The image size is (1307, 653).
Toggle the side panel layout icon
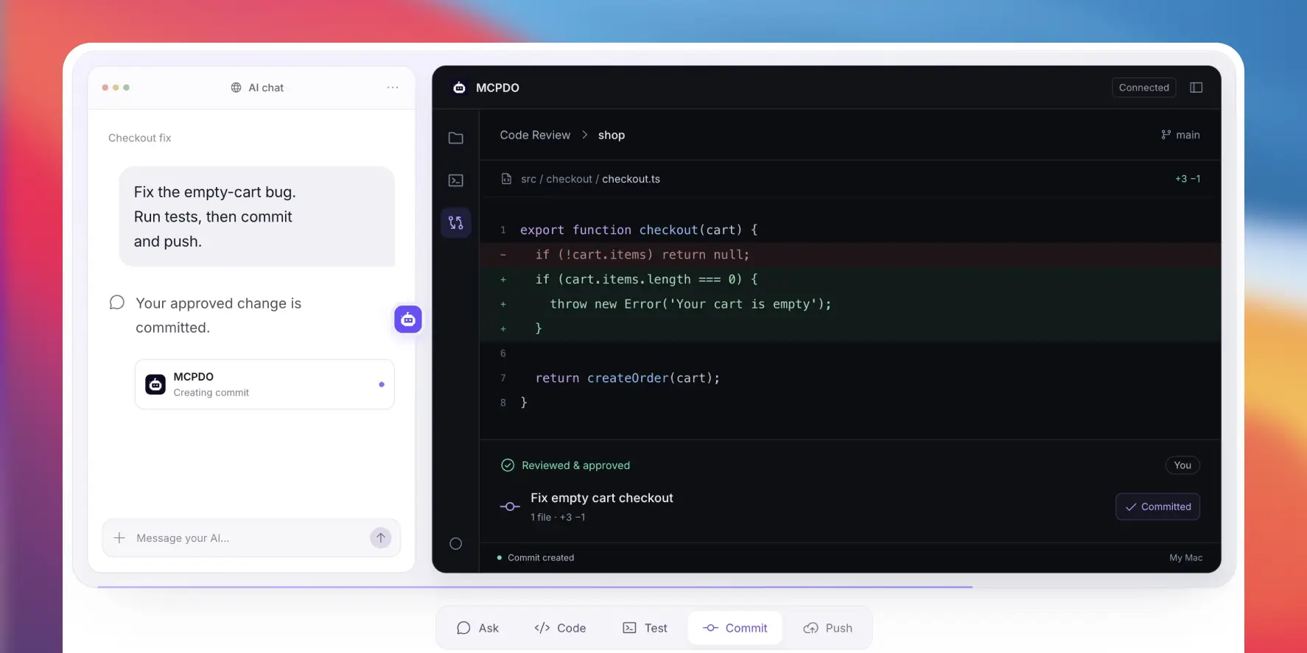(x=1196, y=88)
